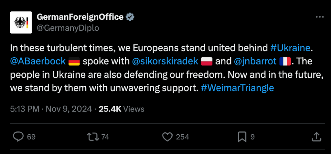Open the #Ukraine hashtag link
The height and width of the screenshot is (154, 331).
[290, 48]
